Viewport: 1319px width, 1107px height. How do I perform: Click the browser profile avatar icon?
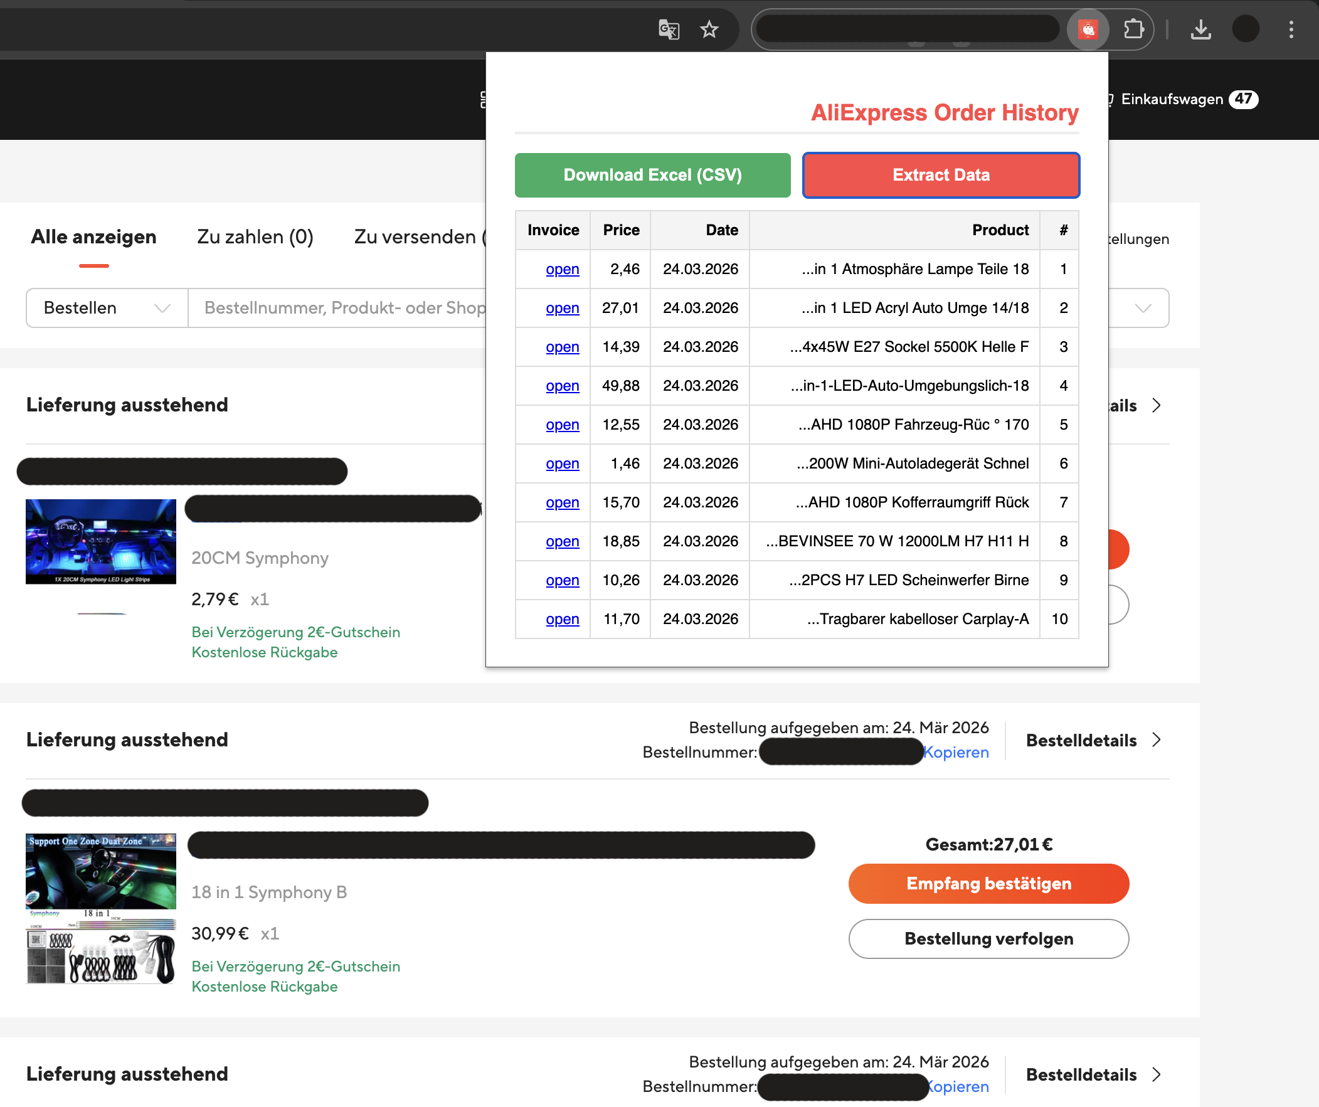point(1246,29)
